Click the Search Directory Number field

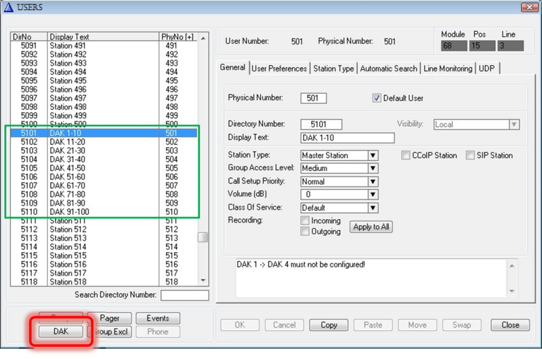(x=184, y=295)
